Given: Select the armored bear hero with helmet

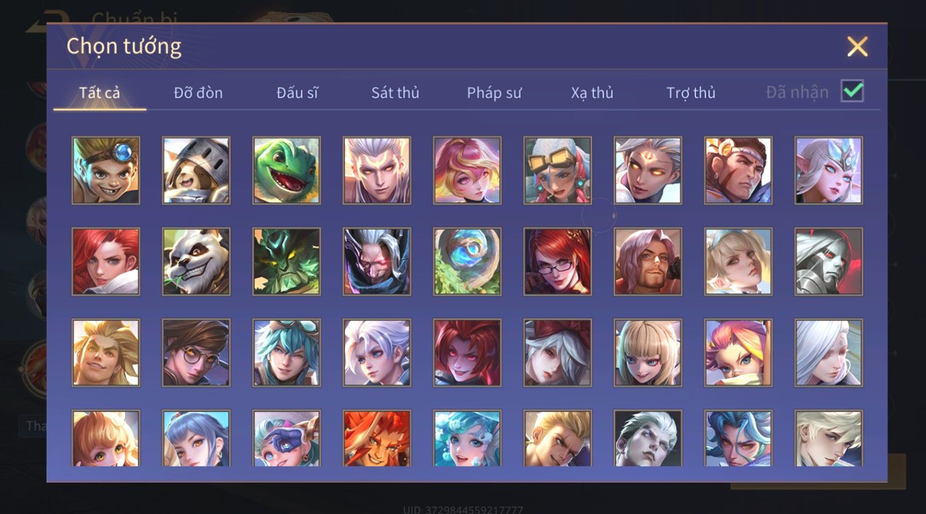Looking at the screenshot, I should click(196, 170).
